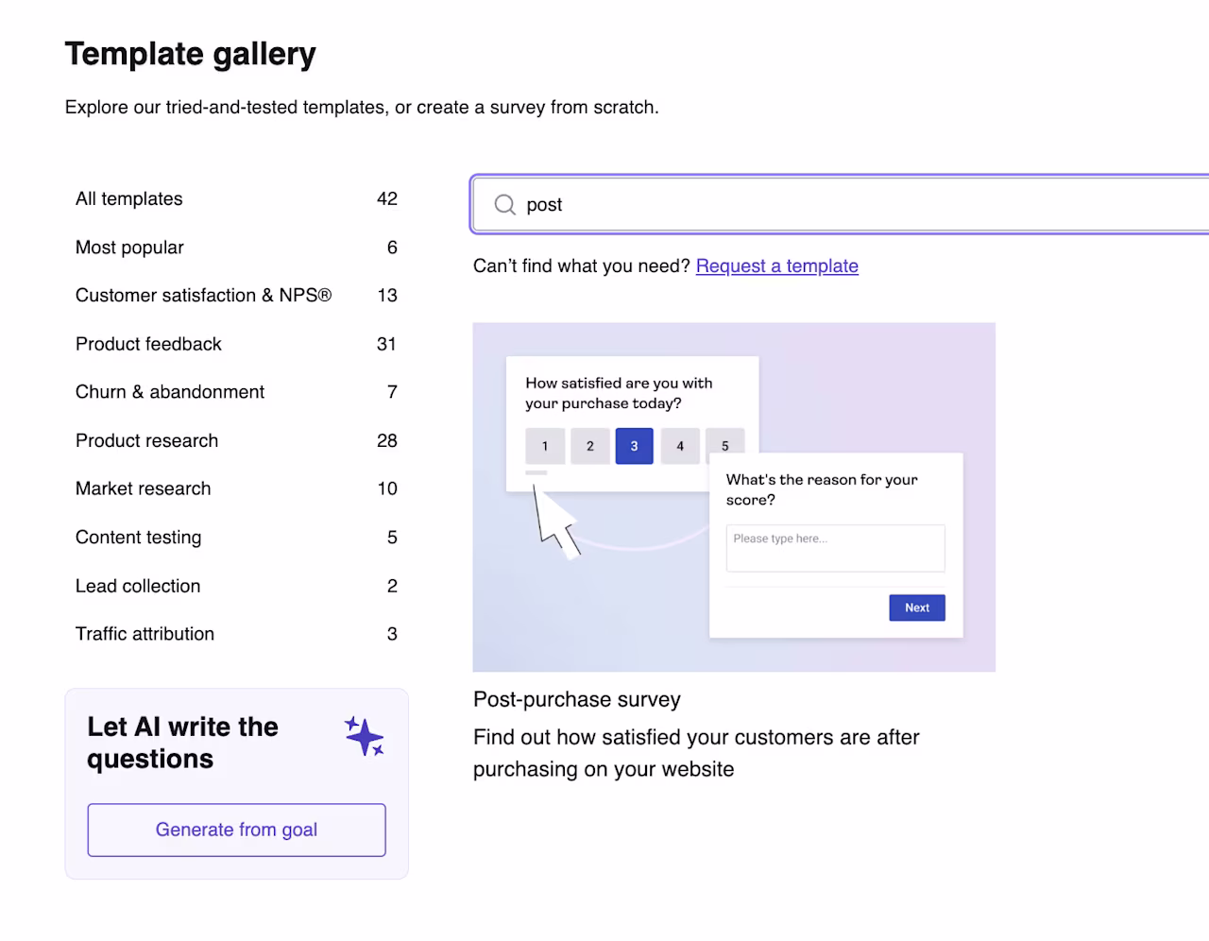This screenshot has height=941, width=1209.
Task: Choose the Churn & abandonment category
Action: point(236,392)
